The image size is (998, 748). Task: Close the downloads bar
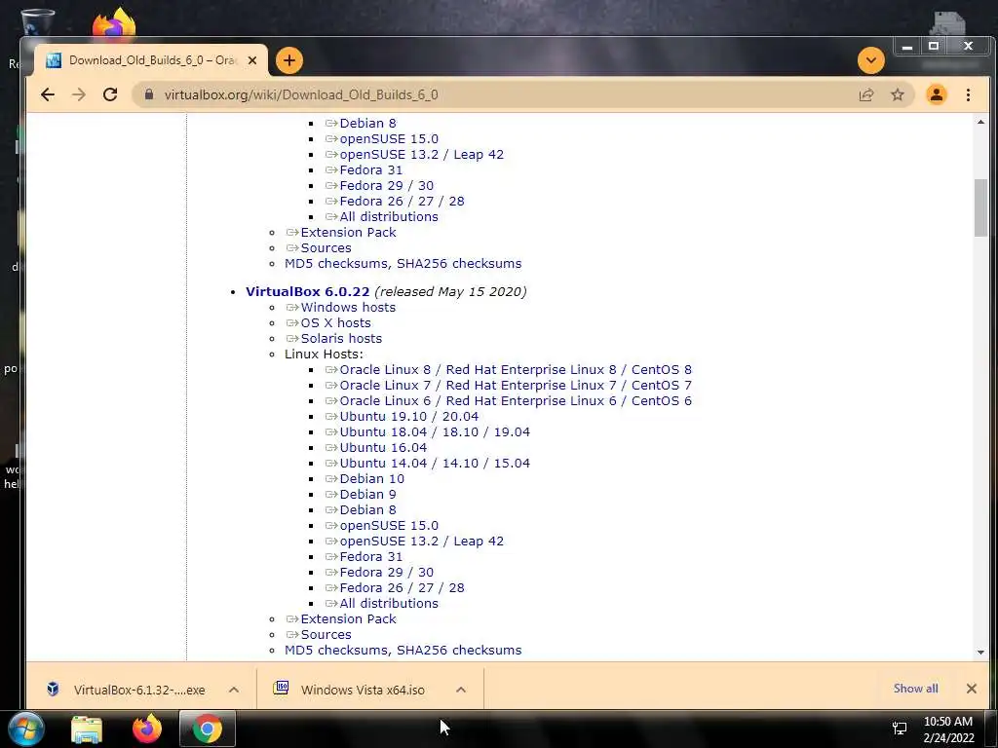point(972,689)
